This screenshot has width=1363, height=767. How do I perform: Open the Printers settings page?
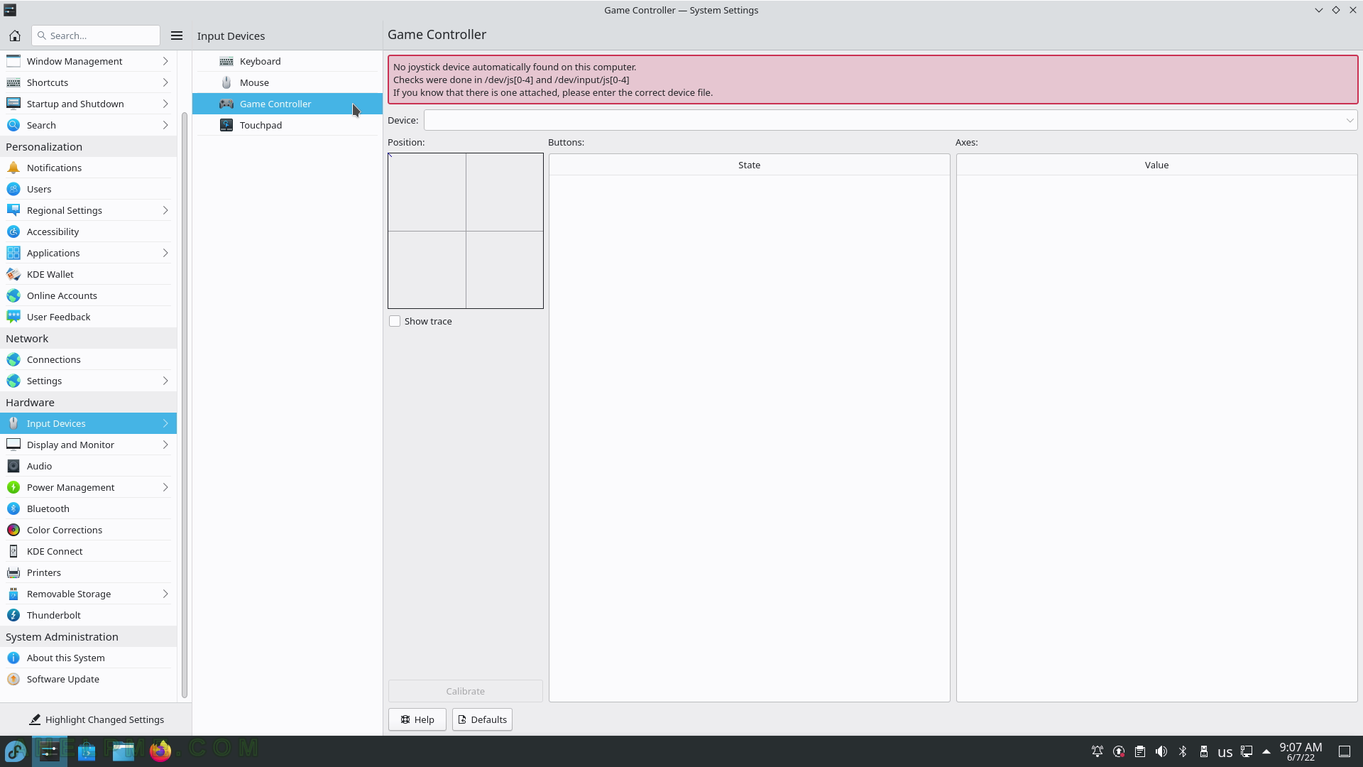pos(88,572)
